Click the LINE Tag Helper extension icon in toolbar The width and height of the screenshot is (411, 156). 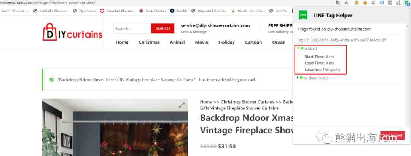[406, 3]
